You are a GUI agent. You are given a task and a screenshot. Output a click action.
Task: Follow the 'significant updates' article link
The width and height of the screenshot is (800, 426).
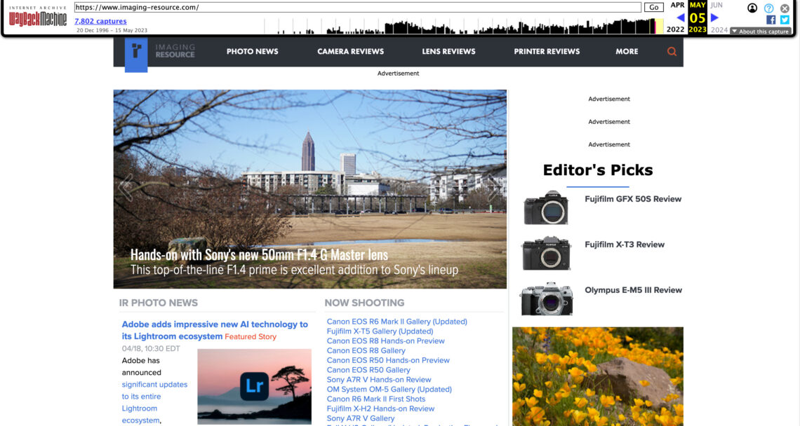point(154,384)
